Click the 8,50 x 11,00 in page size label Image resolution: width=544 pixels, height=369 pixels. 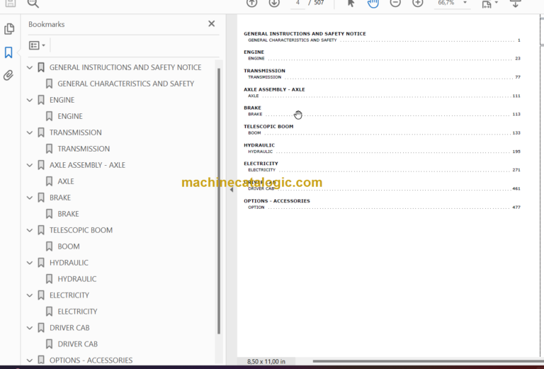coord(266,361)
